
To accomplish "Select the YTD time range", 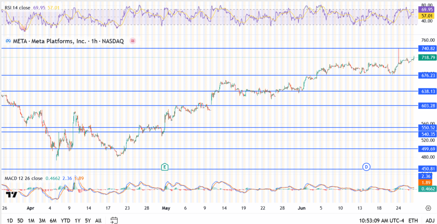I will pyautogui.click(x=66, y=221).
